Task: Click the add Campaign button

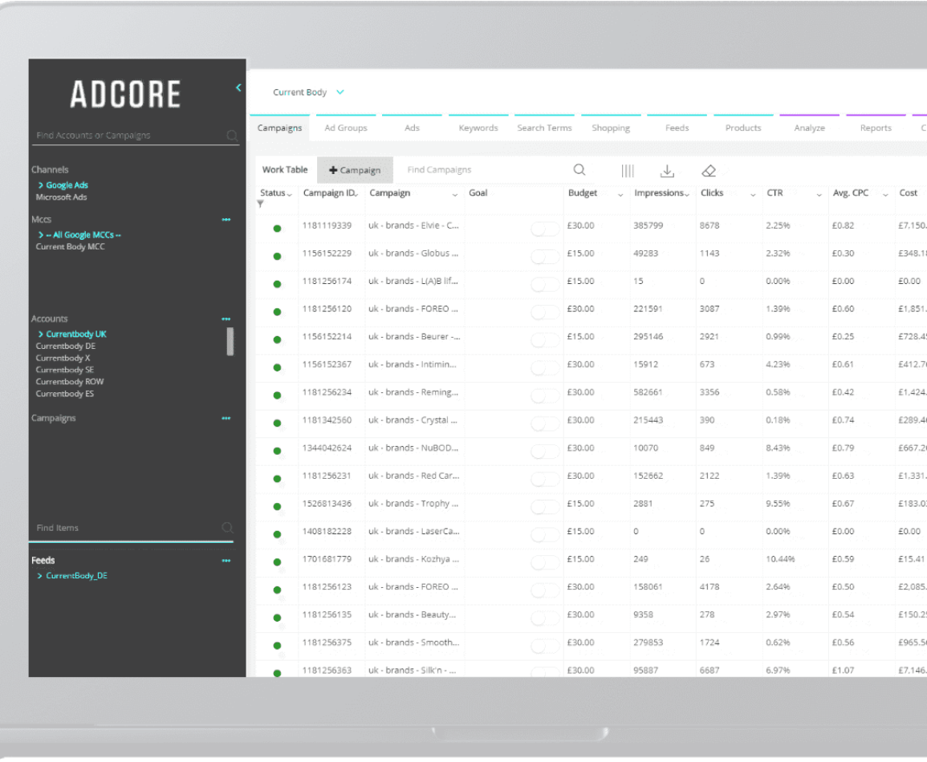Action: [355, 170]
